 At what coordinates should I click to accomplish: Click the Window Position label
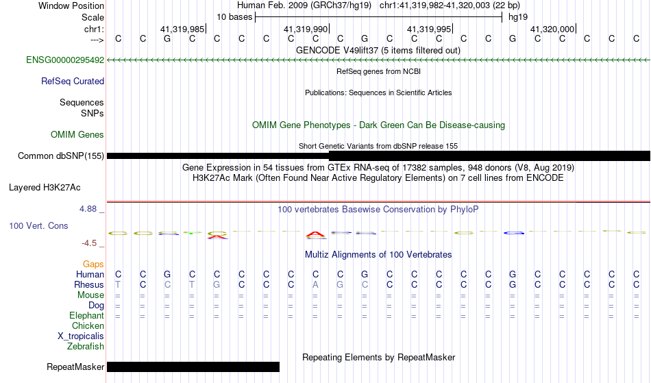click(x=71, y=5)
